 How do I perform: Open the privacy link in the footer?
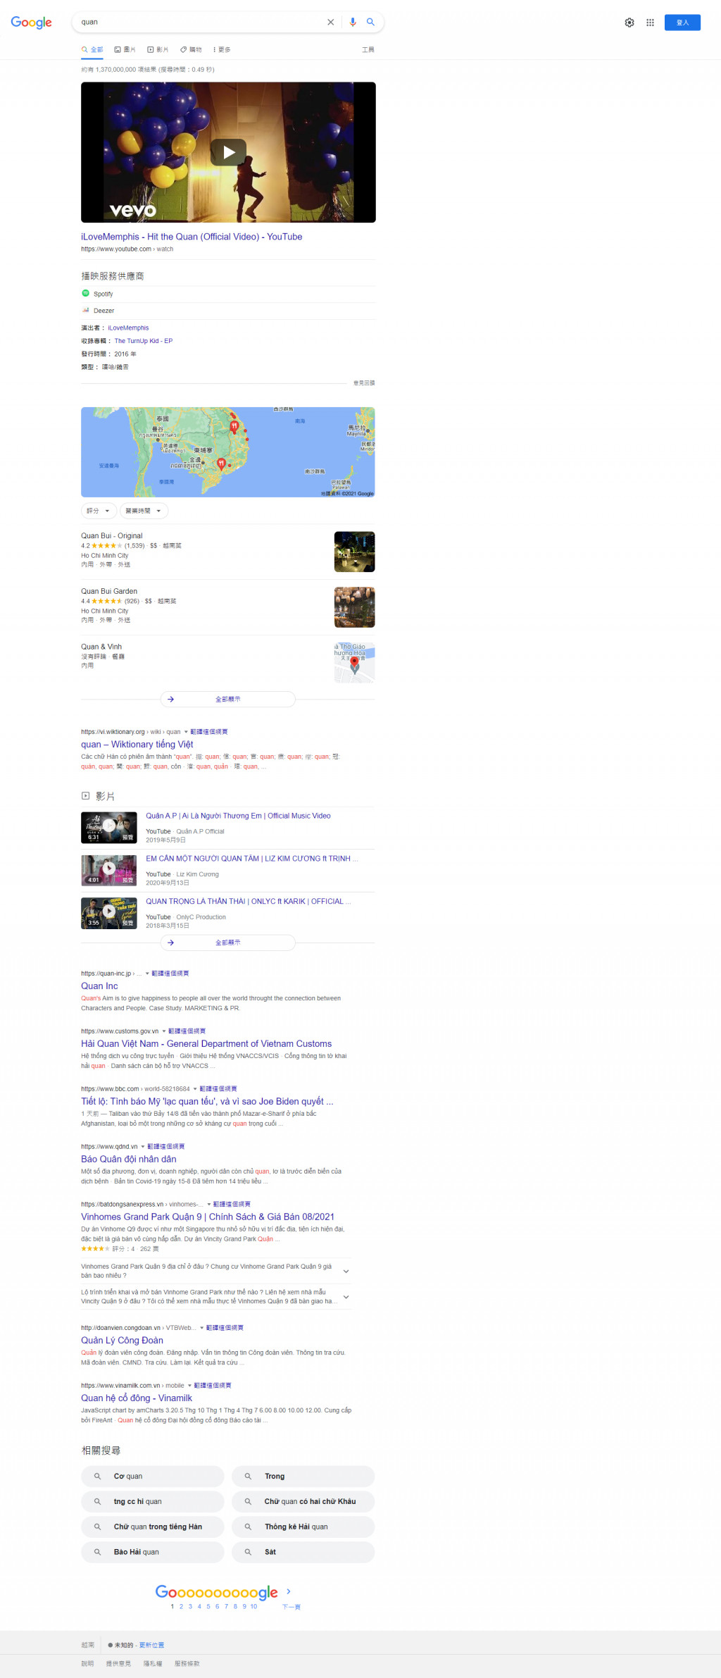click(x=153, y=1664)
